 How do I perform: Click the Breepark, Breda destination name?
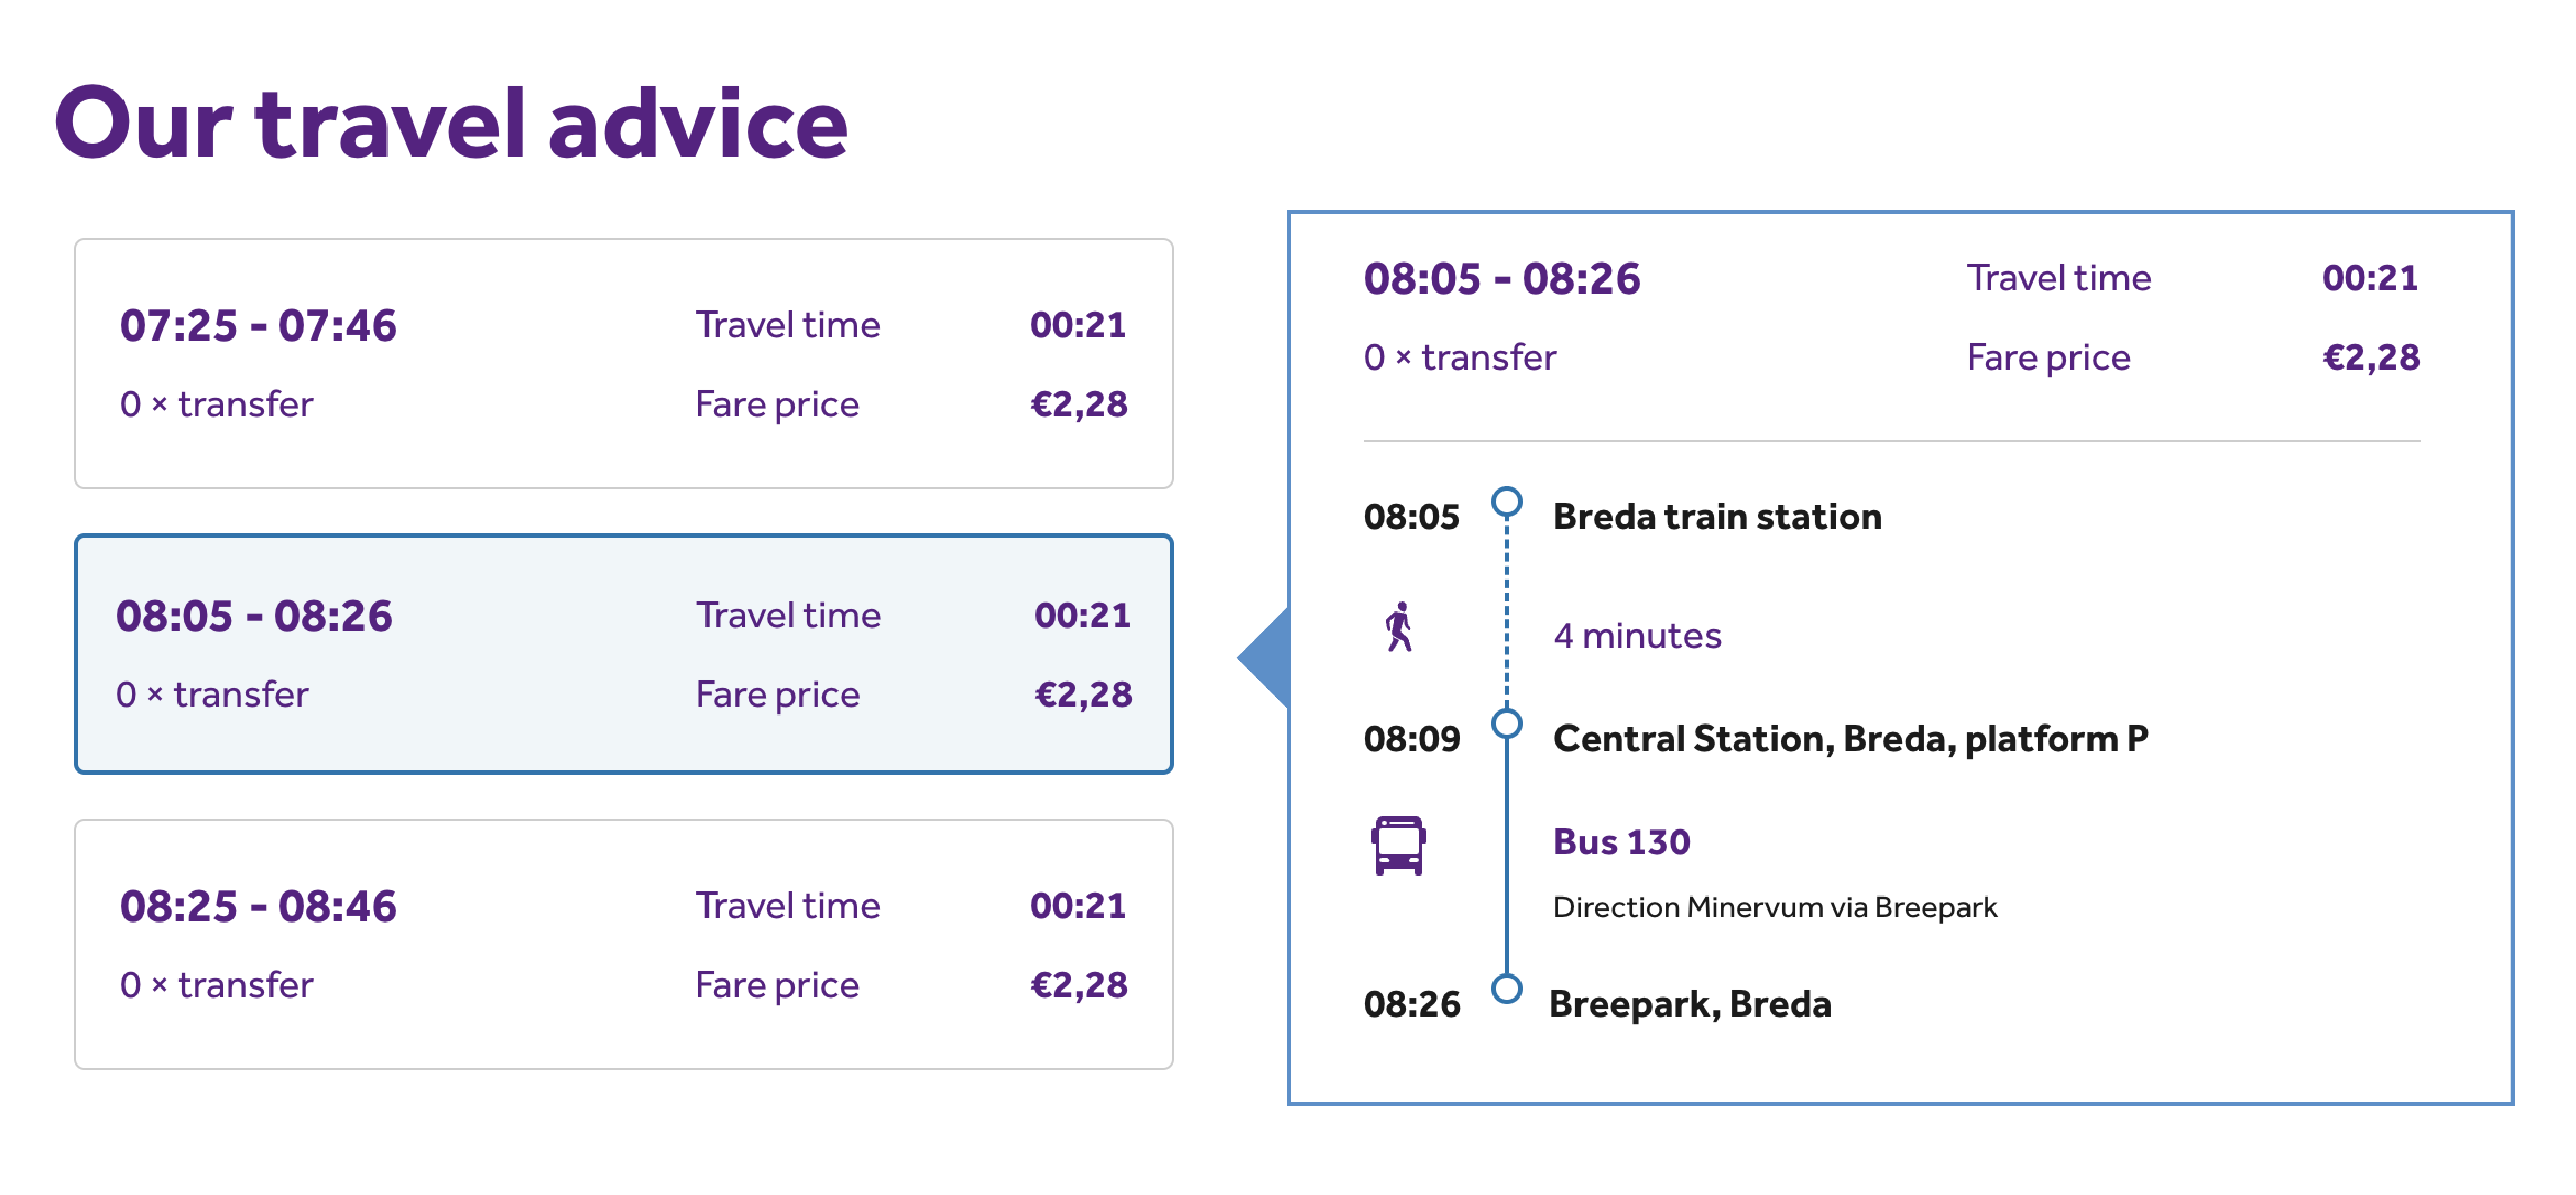point(1690,1003)
